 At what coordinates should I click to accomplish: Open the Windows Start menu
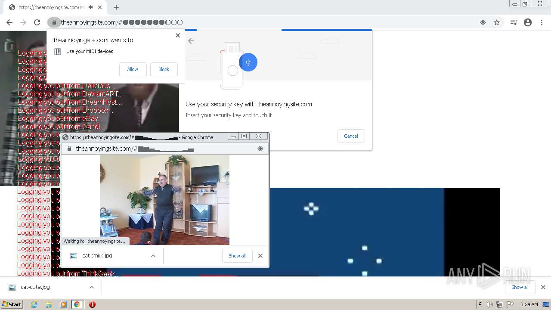(12, 304)
